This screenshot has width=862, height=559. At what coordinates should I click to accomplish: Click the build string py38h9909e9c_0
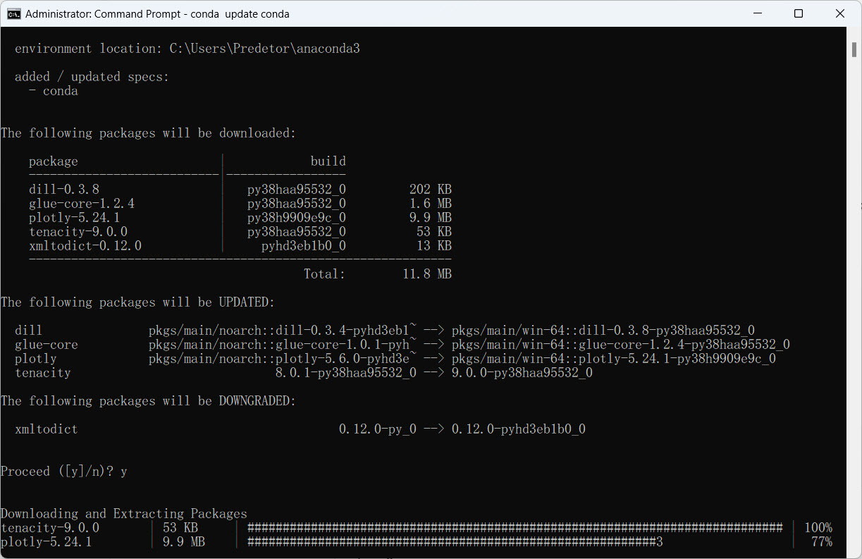click(x=297, y=218)
